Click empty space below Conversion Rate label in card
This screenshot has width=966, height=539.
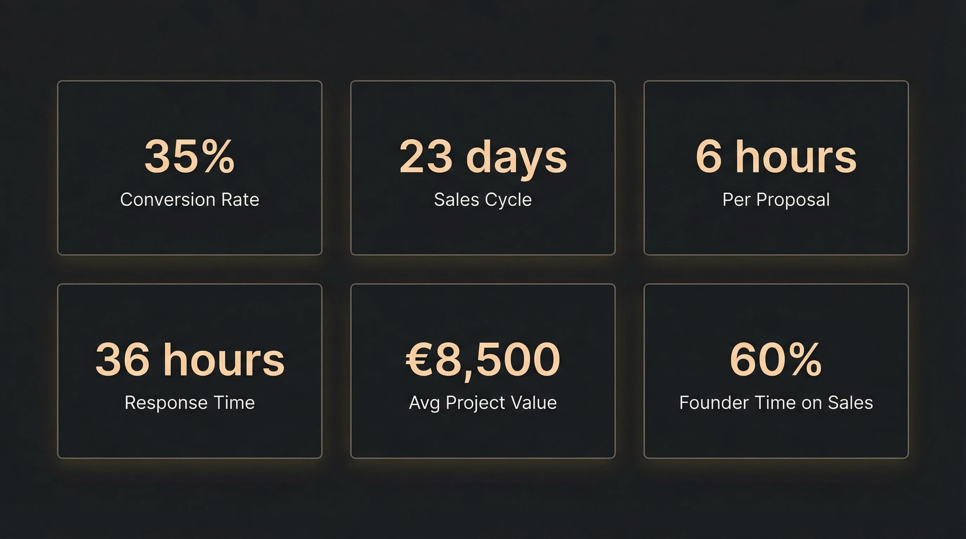coord(190,232)
